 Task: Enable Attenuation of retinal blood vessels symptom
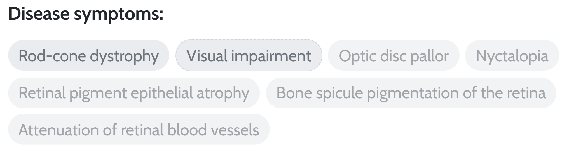(x=139, y=130)
